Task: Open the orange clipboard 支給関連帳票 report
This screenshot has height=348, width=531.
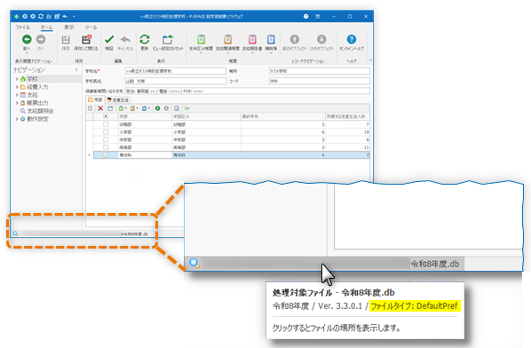Action: click(227, 39)
